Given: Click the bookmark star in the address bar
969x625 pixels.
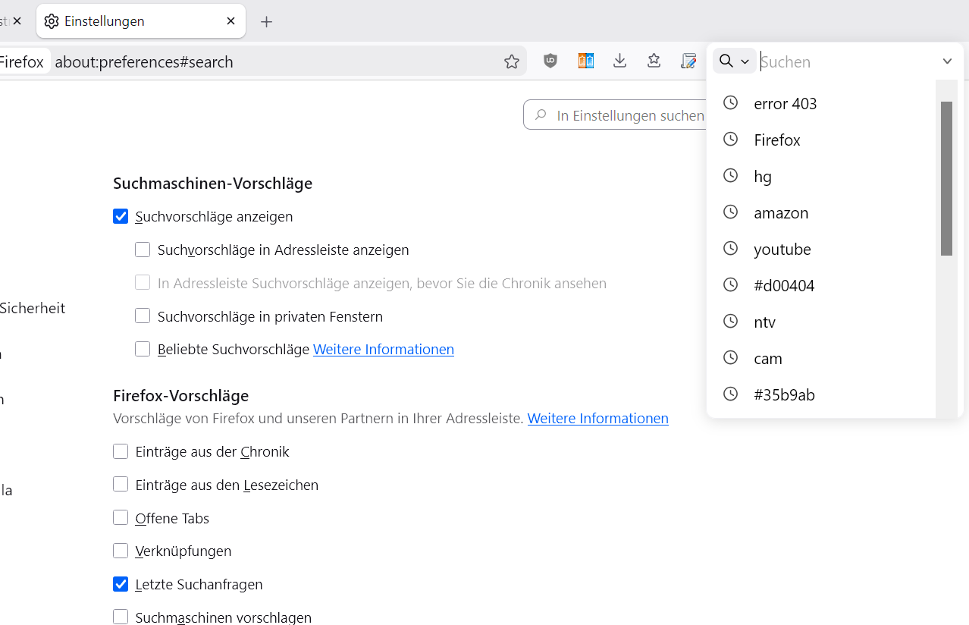Looking at the screenshot, I should point(512,61).
